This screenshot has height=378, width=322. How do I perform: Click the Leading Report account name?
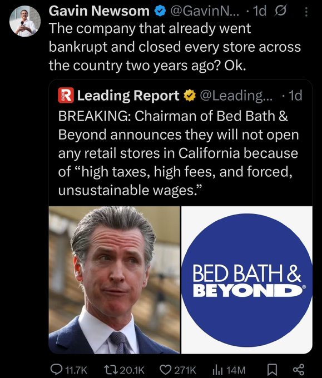(128, 96)
